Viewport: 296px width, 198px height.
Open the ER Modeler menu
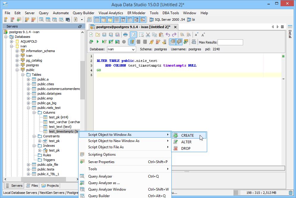point(136,13)
